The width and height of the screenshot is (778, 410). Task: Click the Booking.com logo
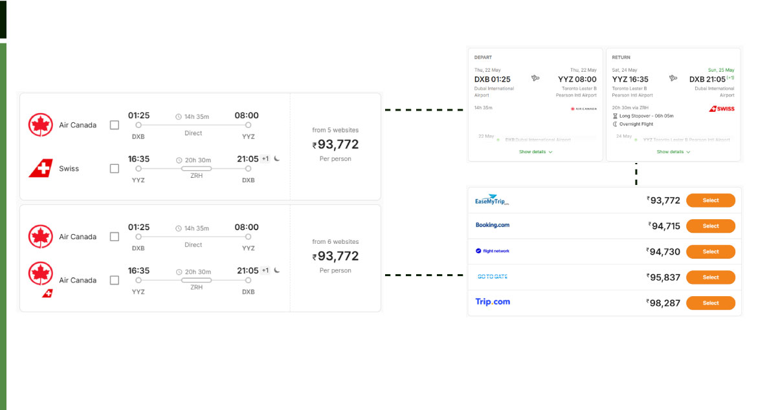click(493, 225)
